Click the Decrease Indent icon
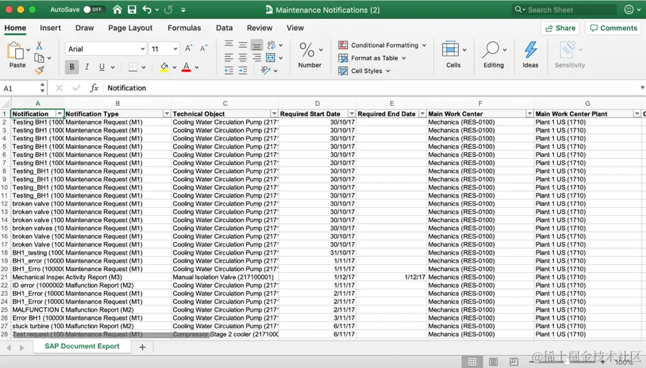 [x=228, y=71]
